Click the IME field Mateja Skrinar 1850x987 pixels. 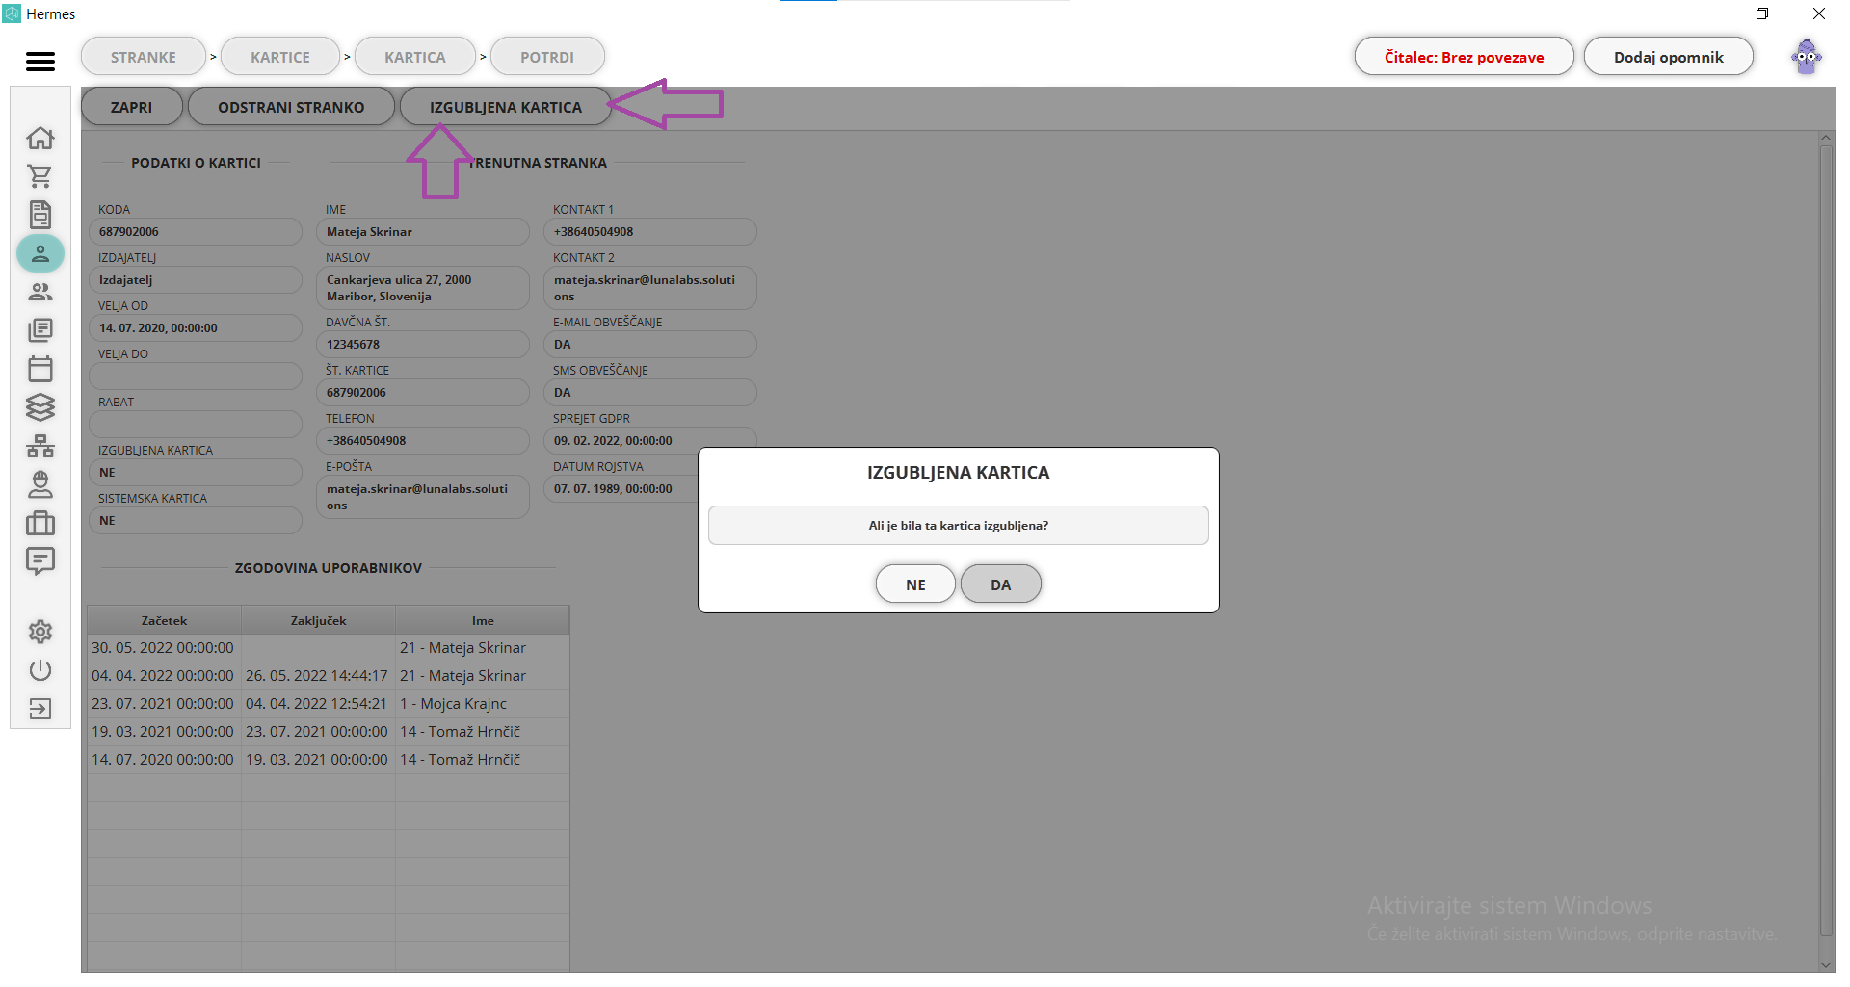[423, 232]
